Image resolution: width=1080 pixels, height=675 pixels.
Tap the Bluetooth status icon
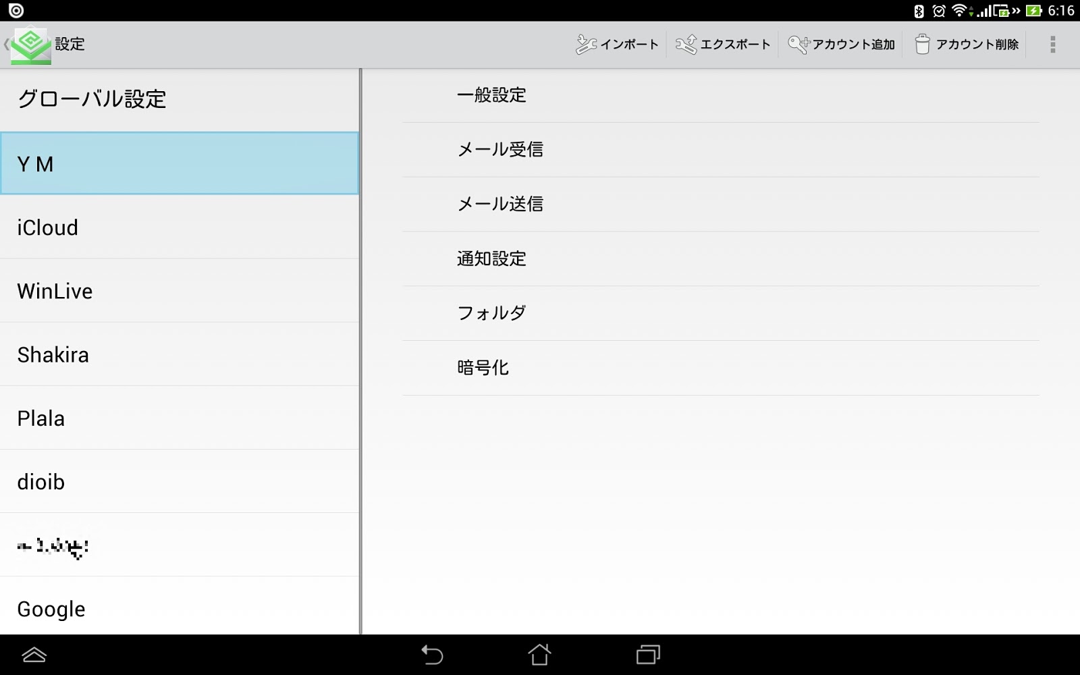pos(918,11)
